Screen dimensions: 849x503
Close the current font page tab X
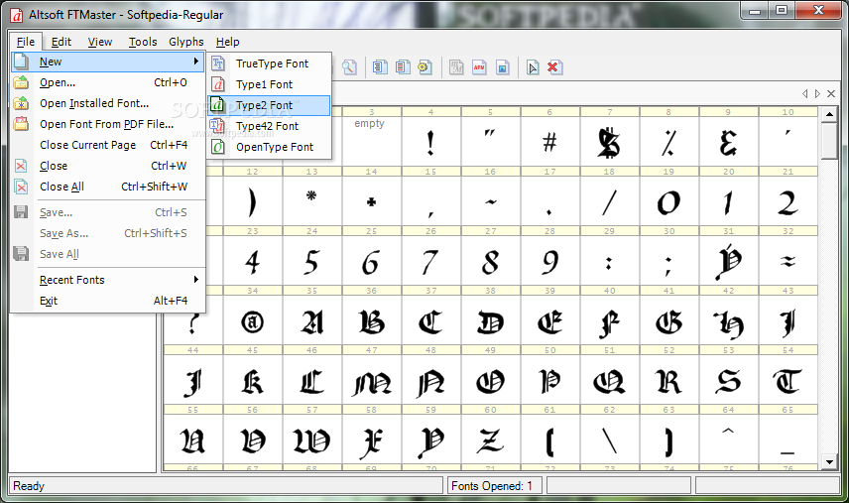[x=831, y=93]
